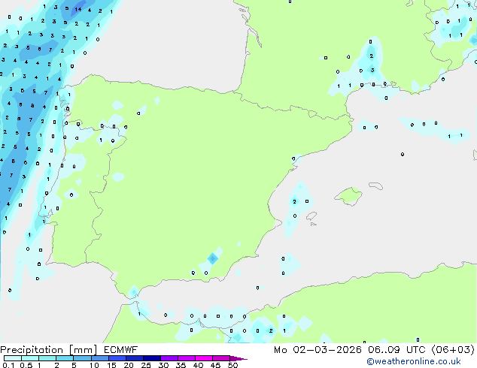Click the 'Precipitation [mm]' title text
Screen dimensions: 477x368
[x=49, y=350]
